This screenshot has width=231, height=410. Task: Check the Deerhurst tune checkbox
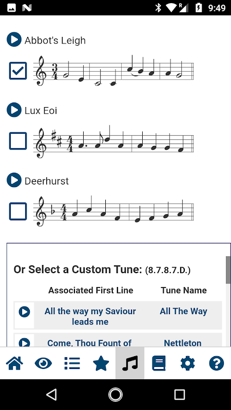point(18,211)
